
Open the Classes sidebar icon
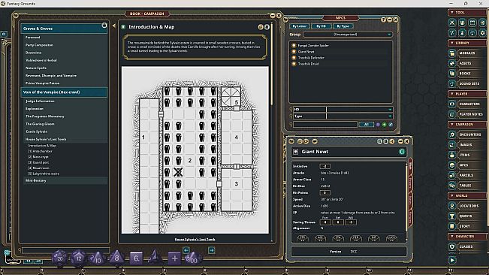pyautogui.click(x=452, y=246)
